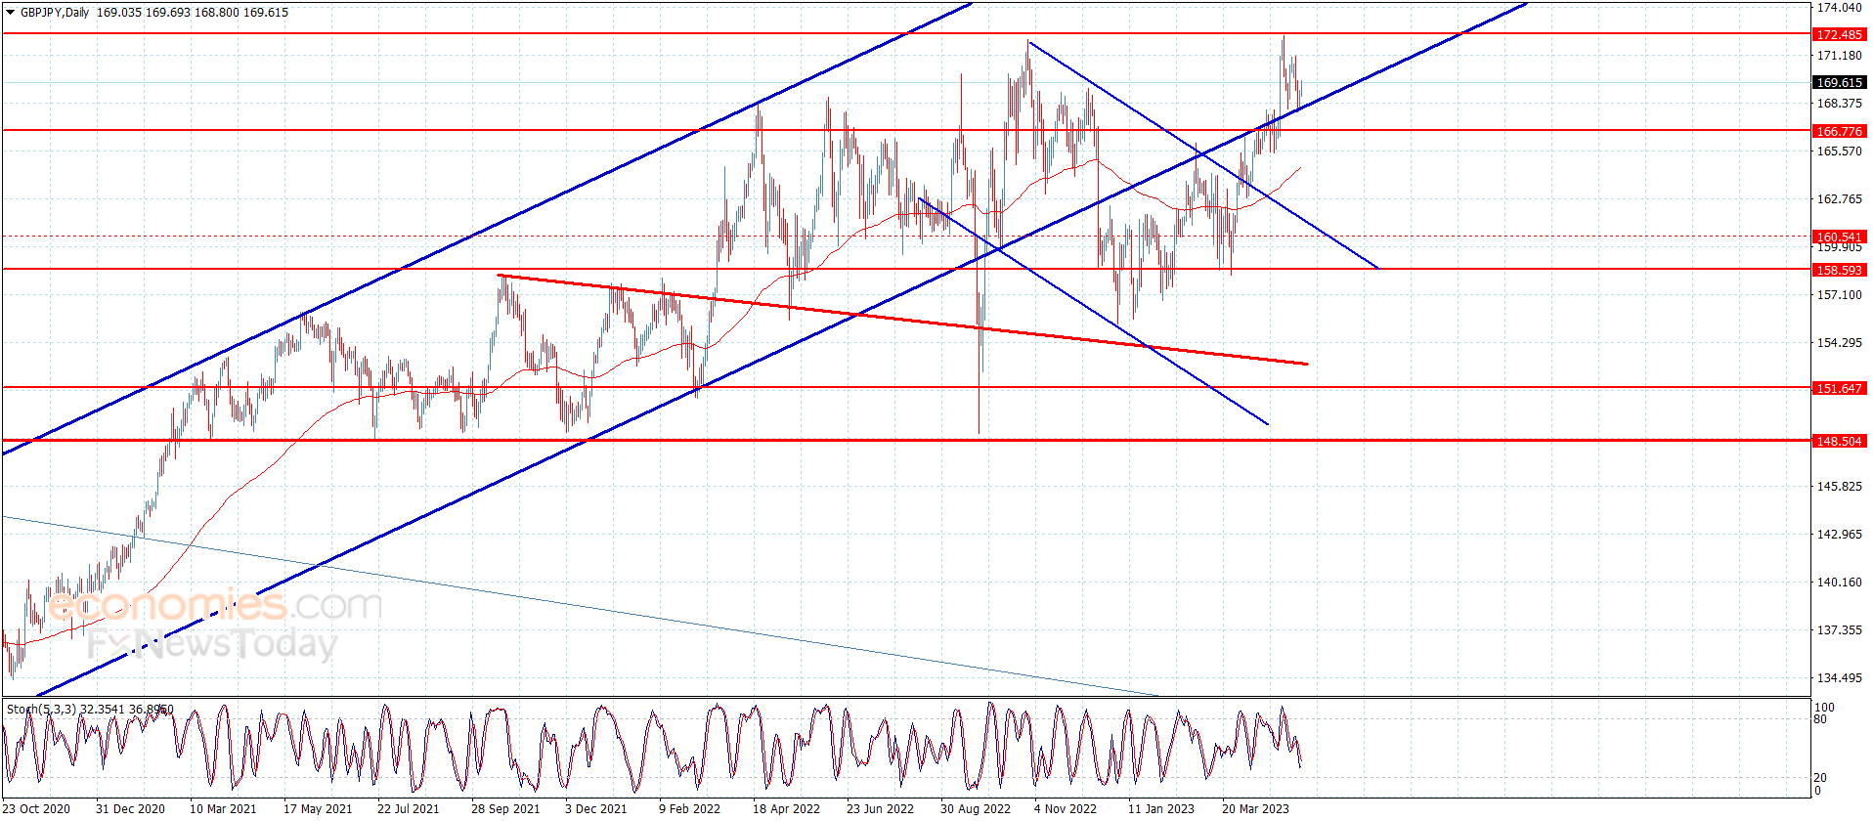
Task: Select the 157.100 price axis value
Action: click(1839, 295)
